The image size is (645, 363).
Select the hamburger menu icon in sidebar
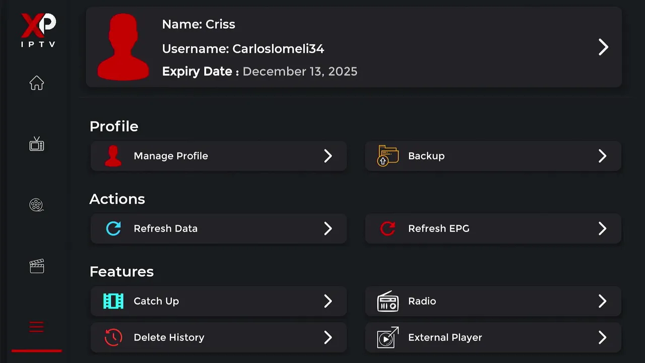pyautogui.click(x=37, y=327)
